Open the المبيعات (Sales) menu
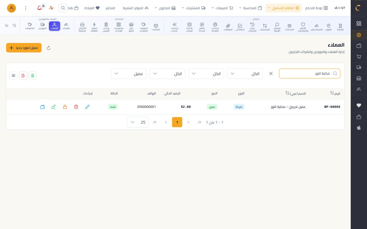Viewport: 367px width, 229px height. 222,8
